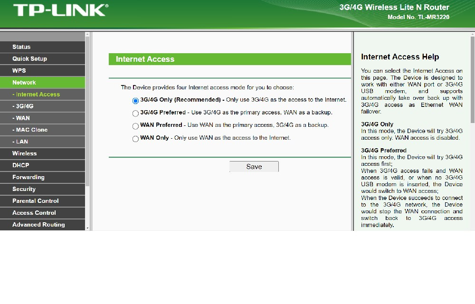Expand the DHCP menu section

[x=21, y=165]
